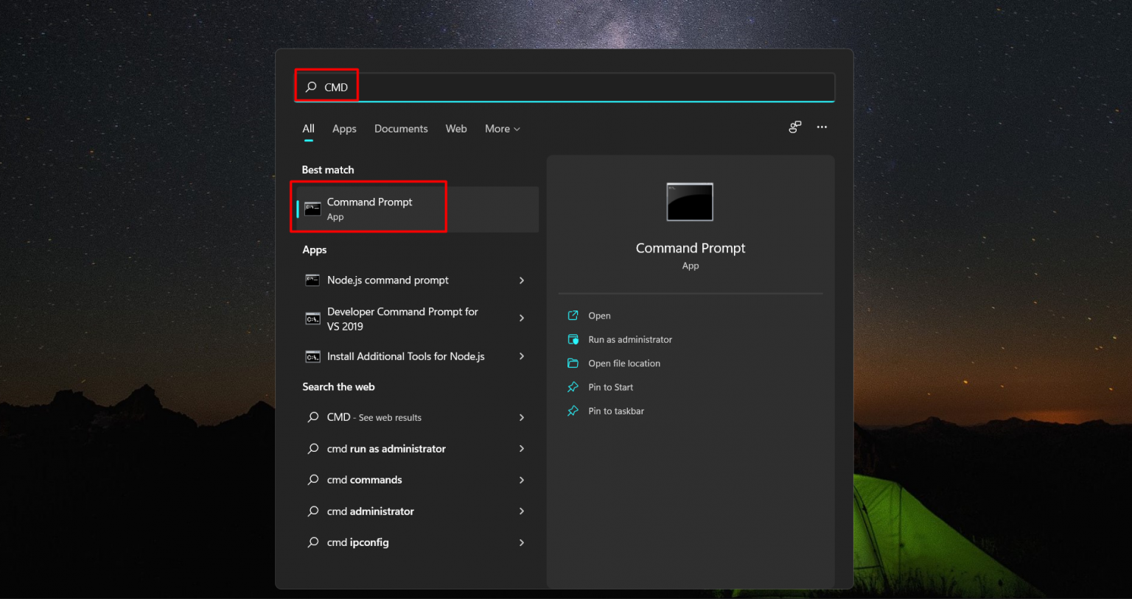1132x599 pixels.
Task: Click Developer Command Prompt VS 2019 icon
Action: point(312,319)
